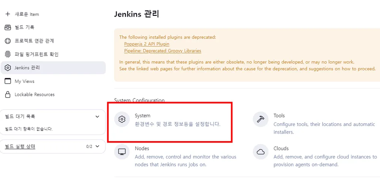Click the 프로젝트 연관 관계 circular icon

[x=8, y=41]
